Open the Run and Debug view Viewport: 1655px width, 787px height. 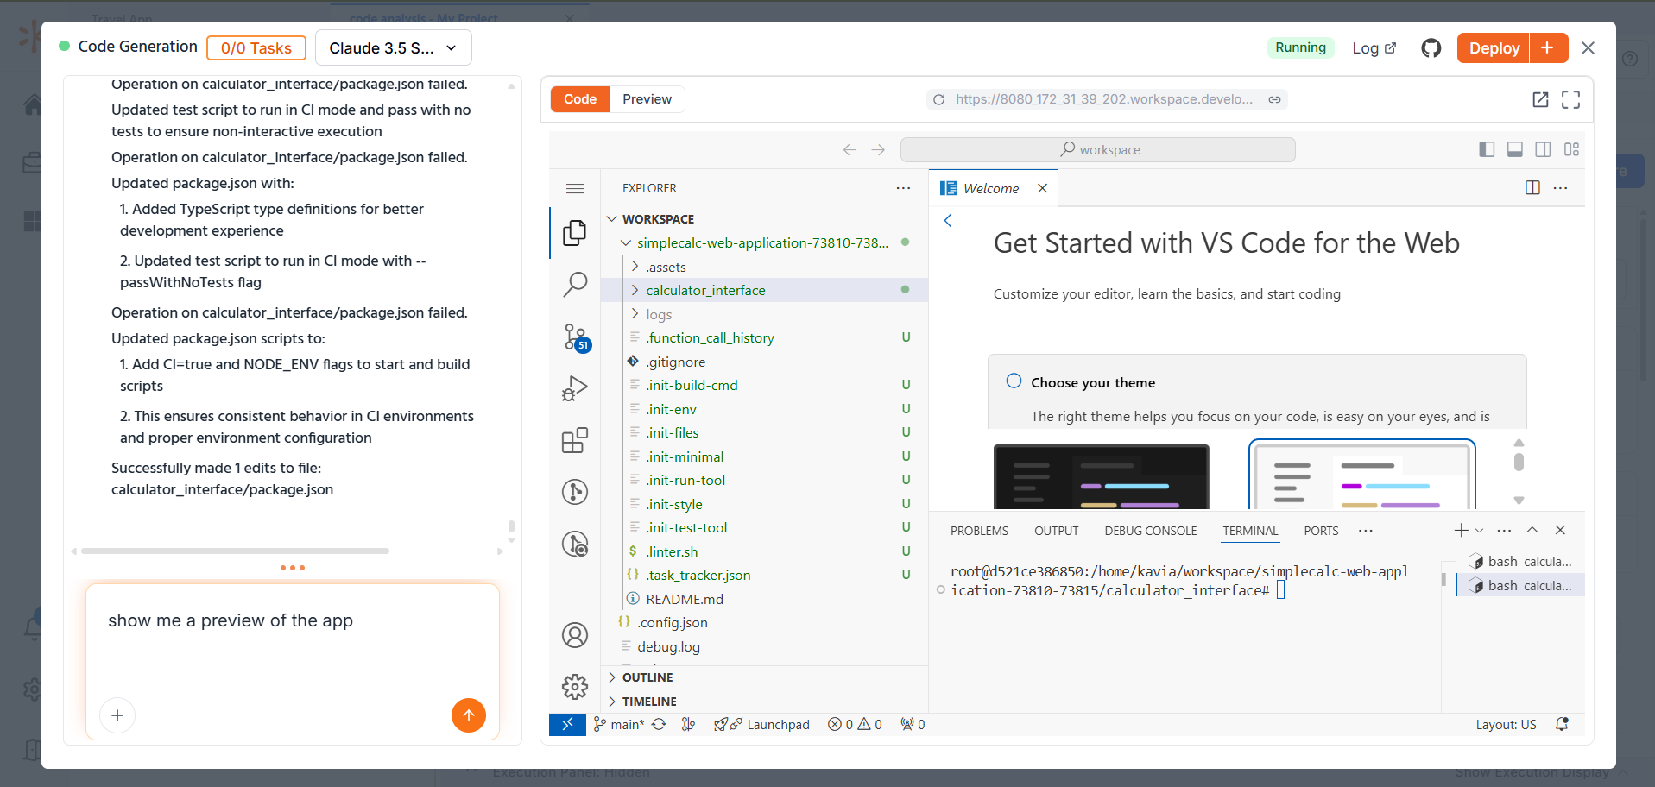point(575,388)
